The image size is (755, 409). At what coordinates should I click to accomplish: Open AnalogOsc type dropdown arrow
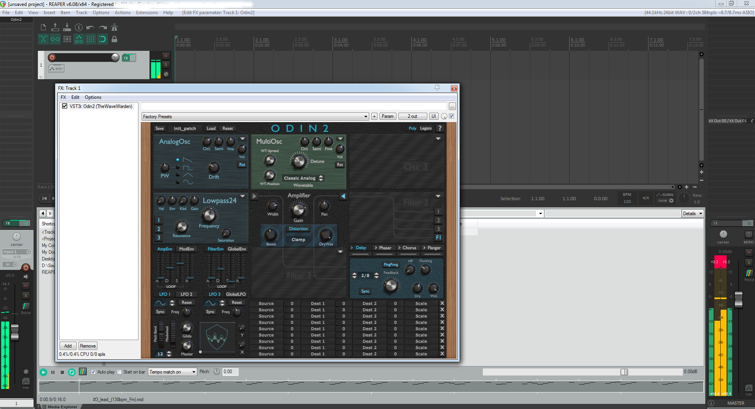pos(243,139)
